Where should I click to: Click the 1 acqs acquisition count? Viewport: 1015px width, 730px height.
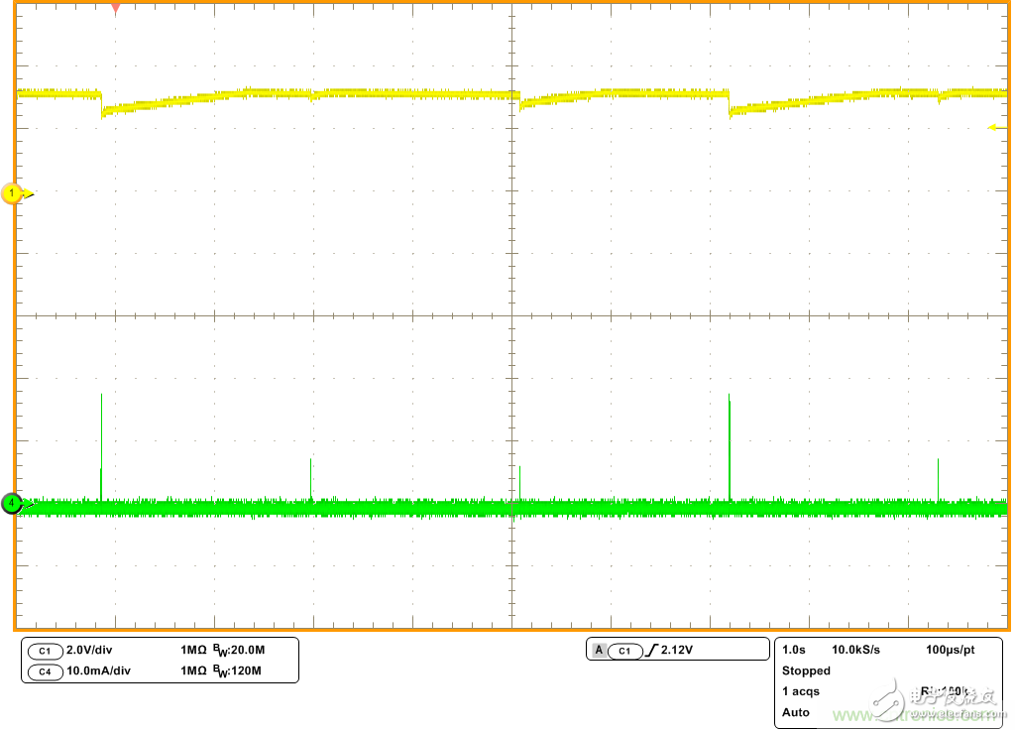[801, 691]
